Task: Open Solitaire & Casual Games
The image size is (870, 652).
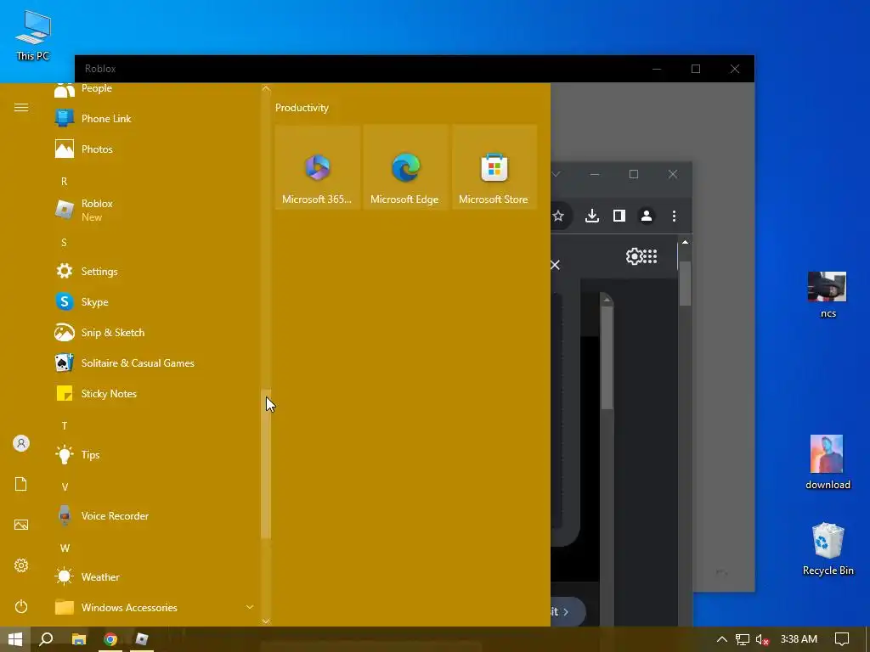Action: click(156, 363)
